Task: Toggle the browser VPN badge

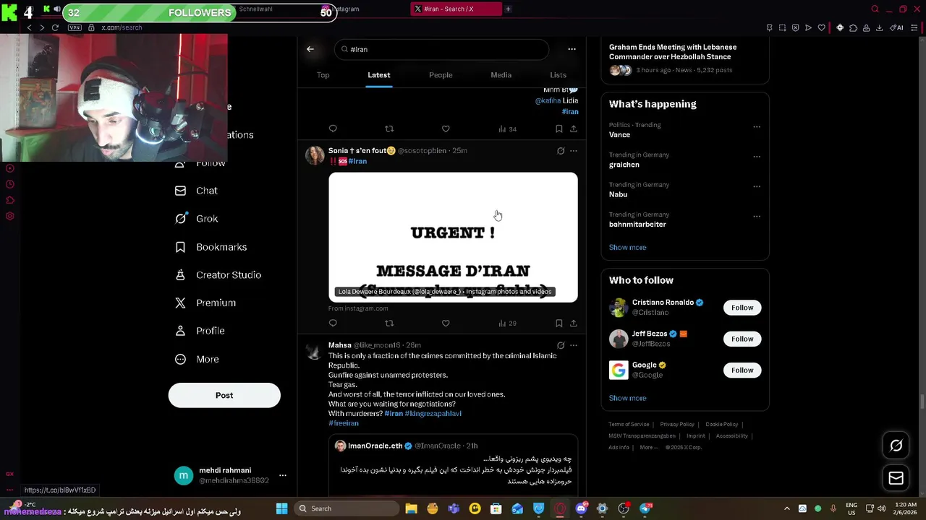Action: click(75, 27)
